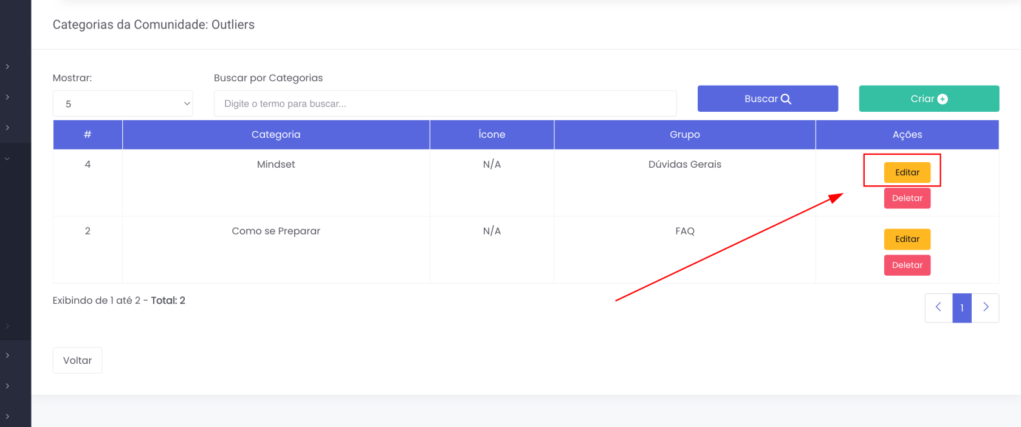Screen dimensions: 1021x427
Task: Delete the Mindset category
Action: (907, 198)
